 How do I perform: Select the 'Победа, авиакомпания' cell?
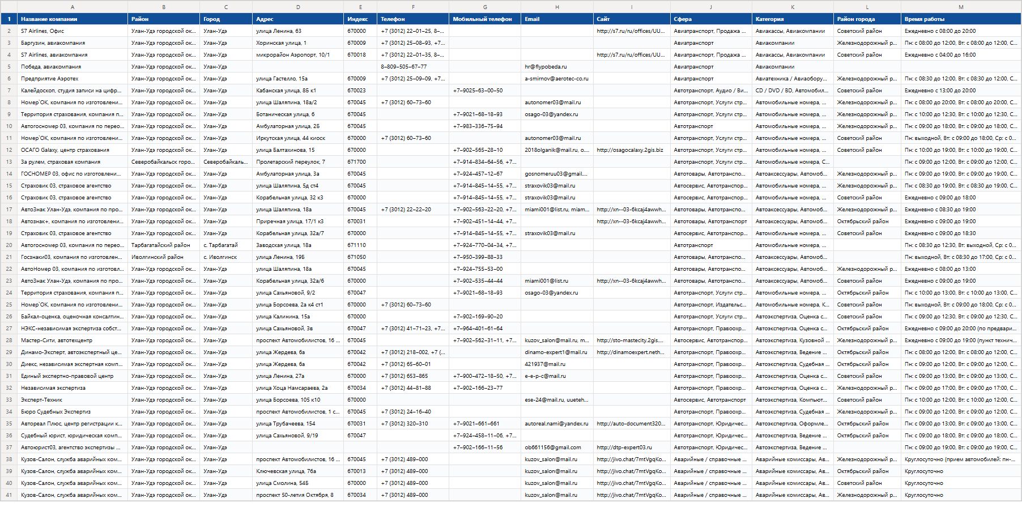coord(73,67)
